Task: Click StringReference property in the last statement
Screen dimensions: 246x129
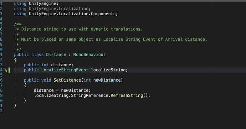Action: (89, 95)
